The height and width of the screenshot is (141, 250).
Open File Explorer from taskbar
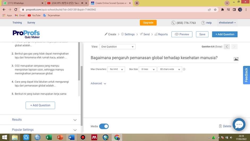point(15,137)
